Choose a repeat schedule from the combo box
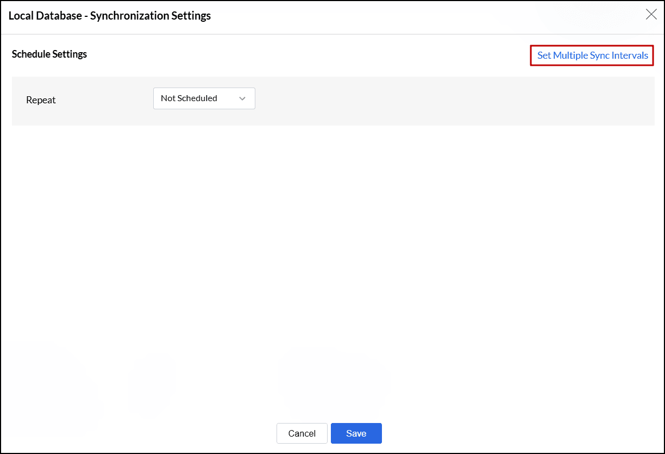The image size is (665, 454). point(204,98)
